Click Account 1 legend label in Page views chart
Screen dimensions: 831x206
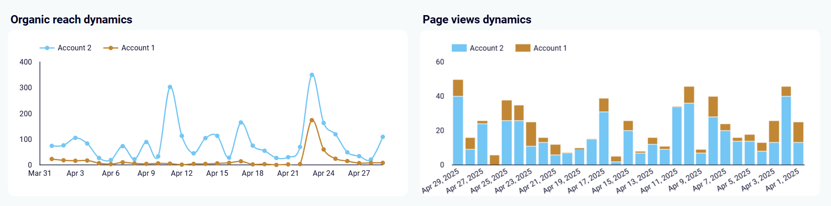coord(550,48)
